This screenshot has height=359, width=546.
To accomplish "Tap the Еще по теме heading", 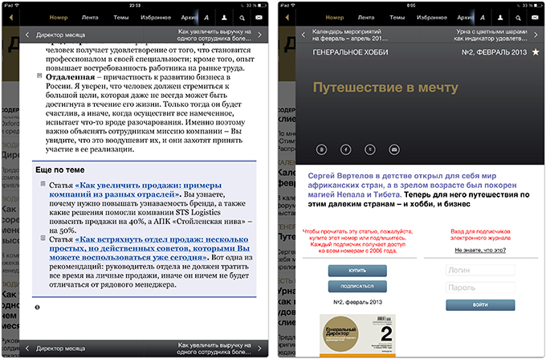I will tap(60, 170).
